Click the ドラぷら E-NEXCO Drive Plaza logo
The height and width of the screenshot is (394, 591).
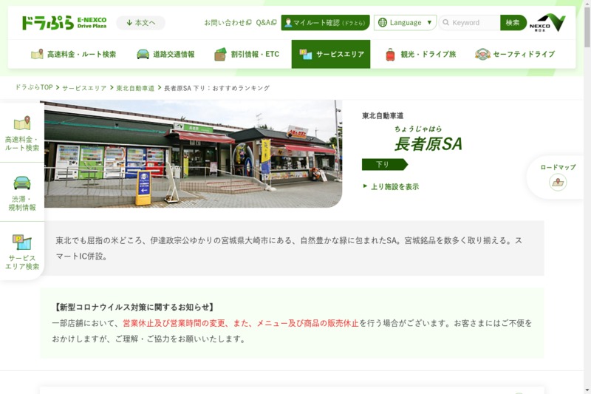click(64, 23)
